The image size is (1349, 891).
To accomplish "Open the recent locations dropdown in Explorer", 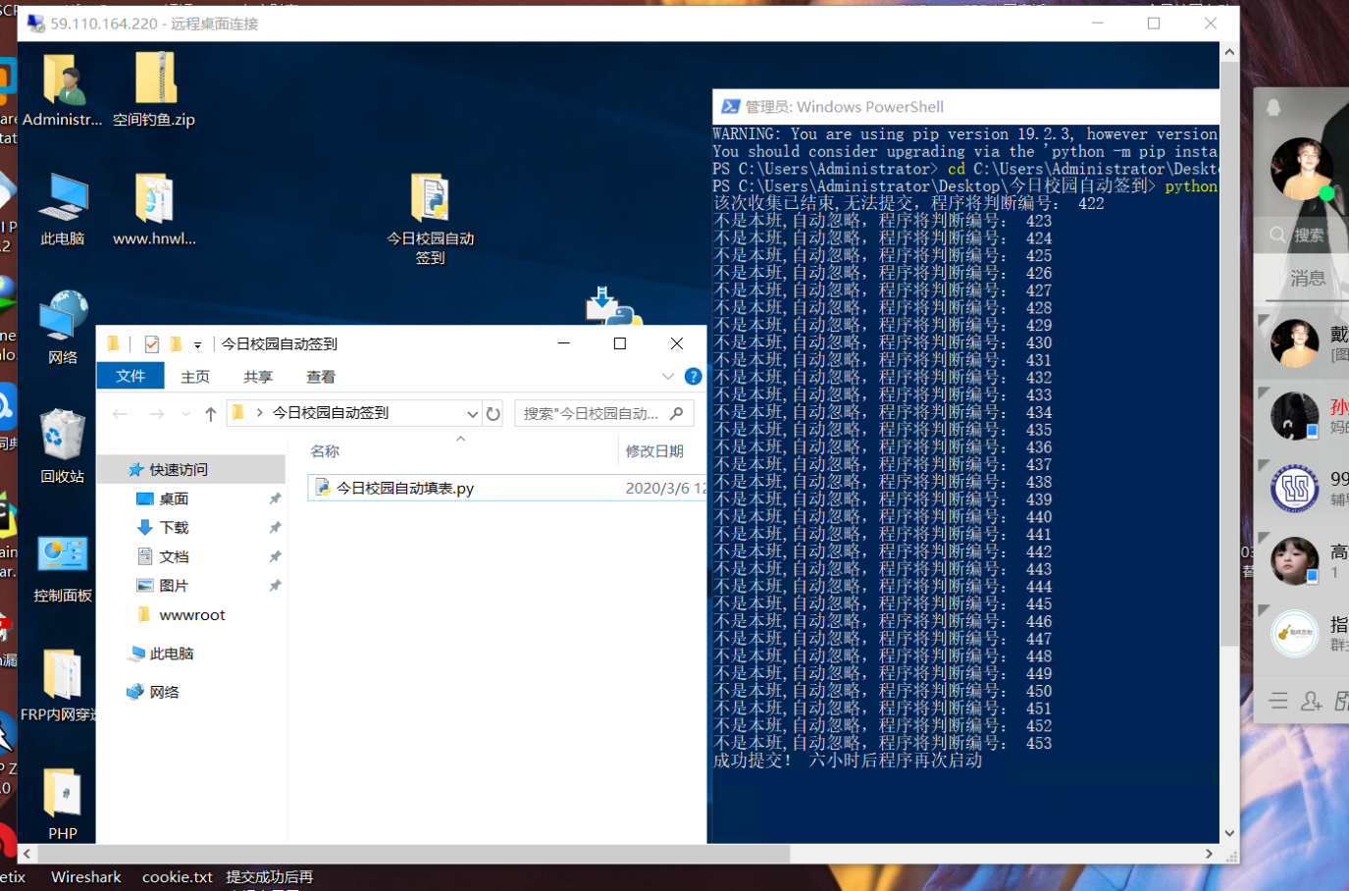I will [x=185, y=414].
